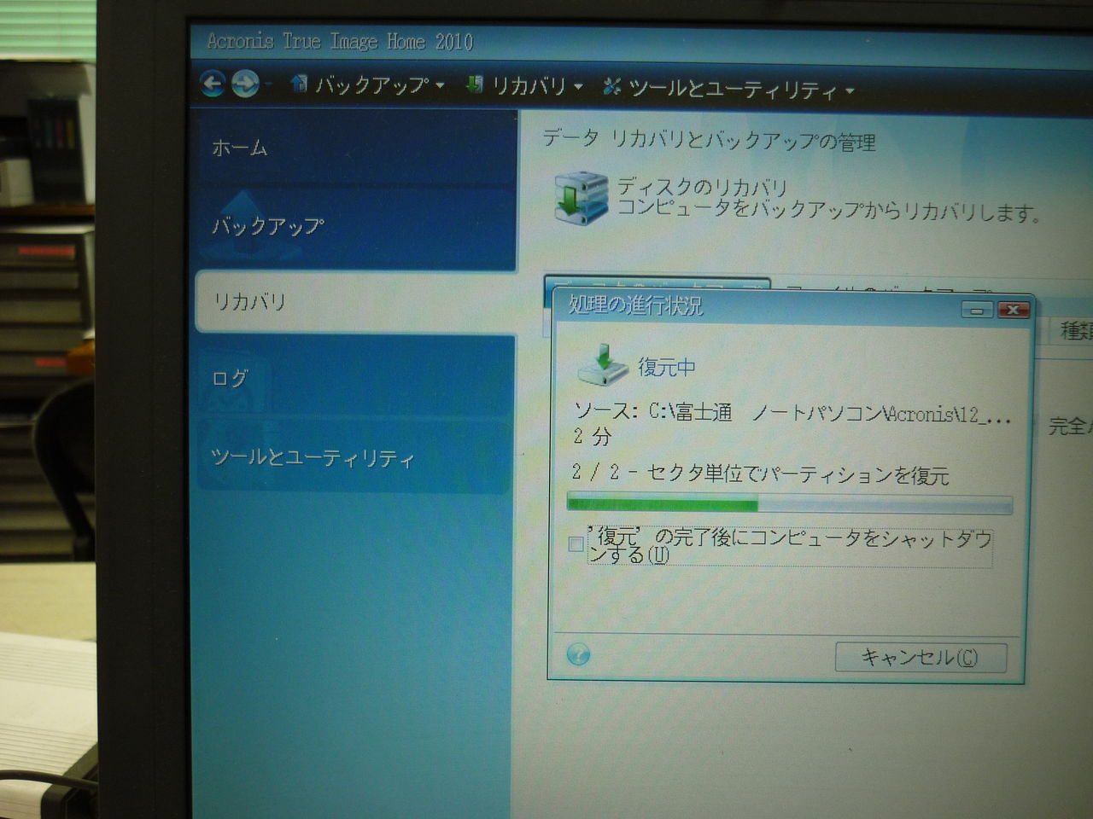The width and height of the screenshot is (1093, 819).
Task: Click the 復元中 status text
Action: click(x=667, y=367)
